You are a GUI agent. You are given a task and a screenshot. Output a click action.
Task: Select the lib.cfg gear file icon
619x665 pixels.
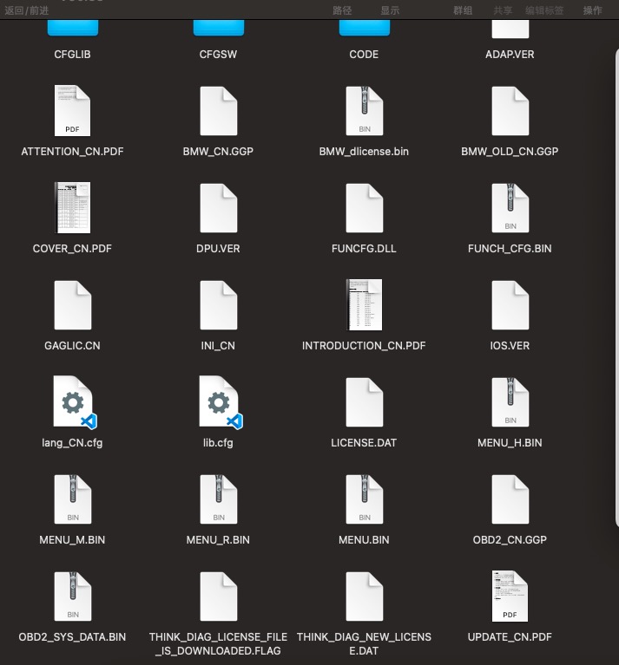coord(218,401)
